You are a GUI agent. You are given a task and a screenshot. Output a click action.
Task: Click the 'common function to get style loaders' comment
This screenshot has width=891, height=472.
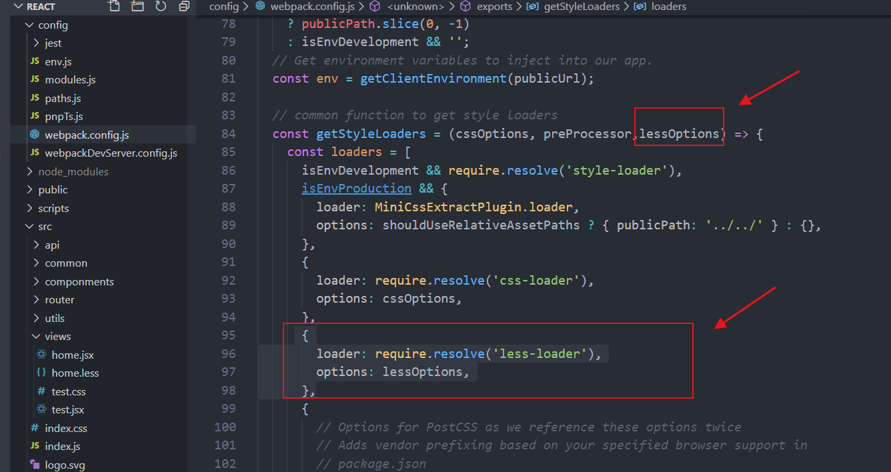tap(415, 115)
